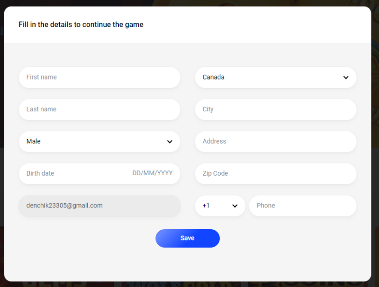The image size is (379, 287).
Task: Click the Phone number input field
Action: pyautogui.click(x=303, y=206)
